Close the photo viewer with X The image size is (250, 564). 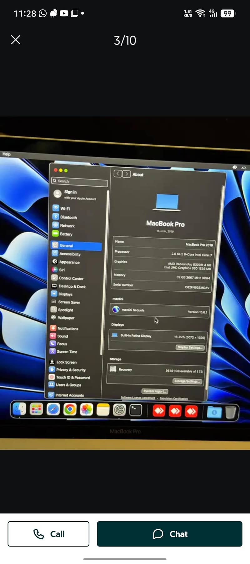(16, 40)
